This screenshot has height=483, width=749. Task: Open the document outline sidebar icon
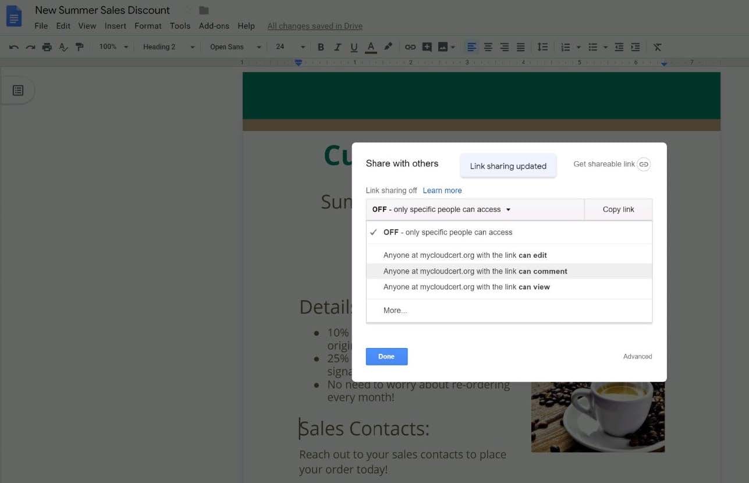click(18, 91)
